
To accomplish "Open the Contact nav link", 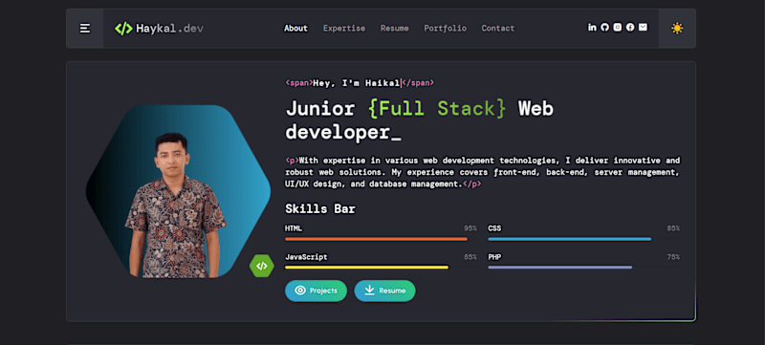I will tap(497, 29).
